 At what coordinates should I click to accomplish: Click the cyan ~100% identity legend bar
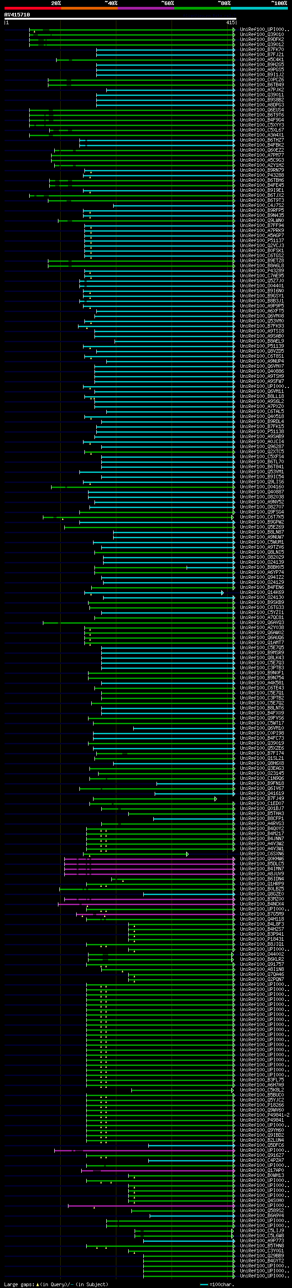coord(259,8)
